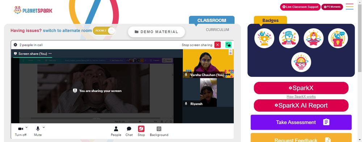Turn off the camera

21,131
